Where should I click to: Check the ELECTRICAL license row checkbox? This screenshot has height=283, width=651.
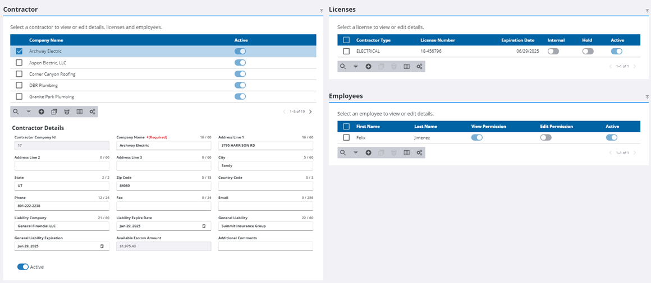(x=346, y=52)
